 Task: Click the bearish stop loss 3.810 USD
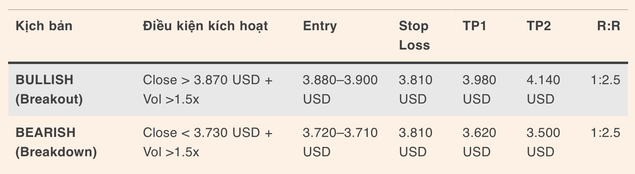pos(415,142)
